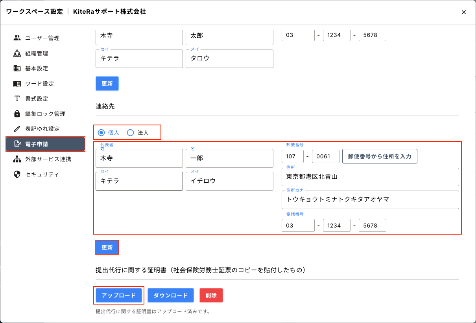
Task: Click the user management people icon
Action: [x=17, y=38]
